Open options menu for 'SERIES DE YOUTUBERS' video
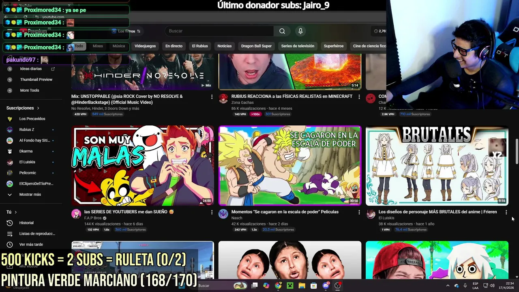The width and height of the screenshot is (519, 292). 212,212
